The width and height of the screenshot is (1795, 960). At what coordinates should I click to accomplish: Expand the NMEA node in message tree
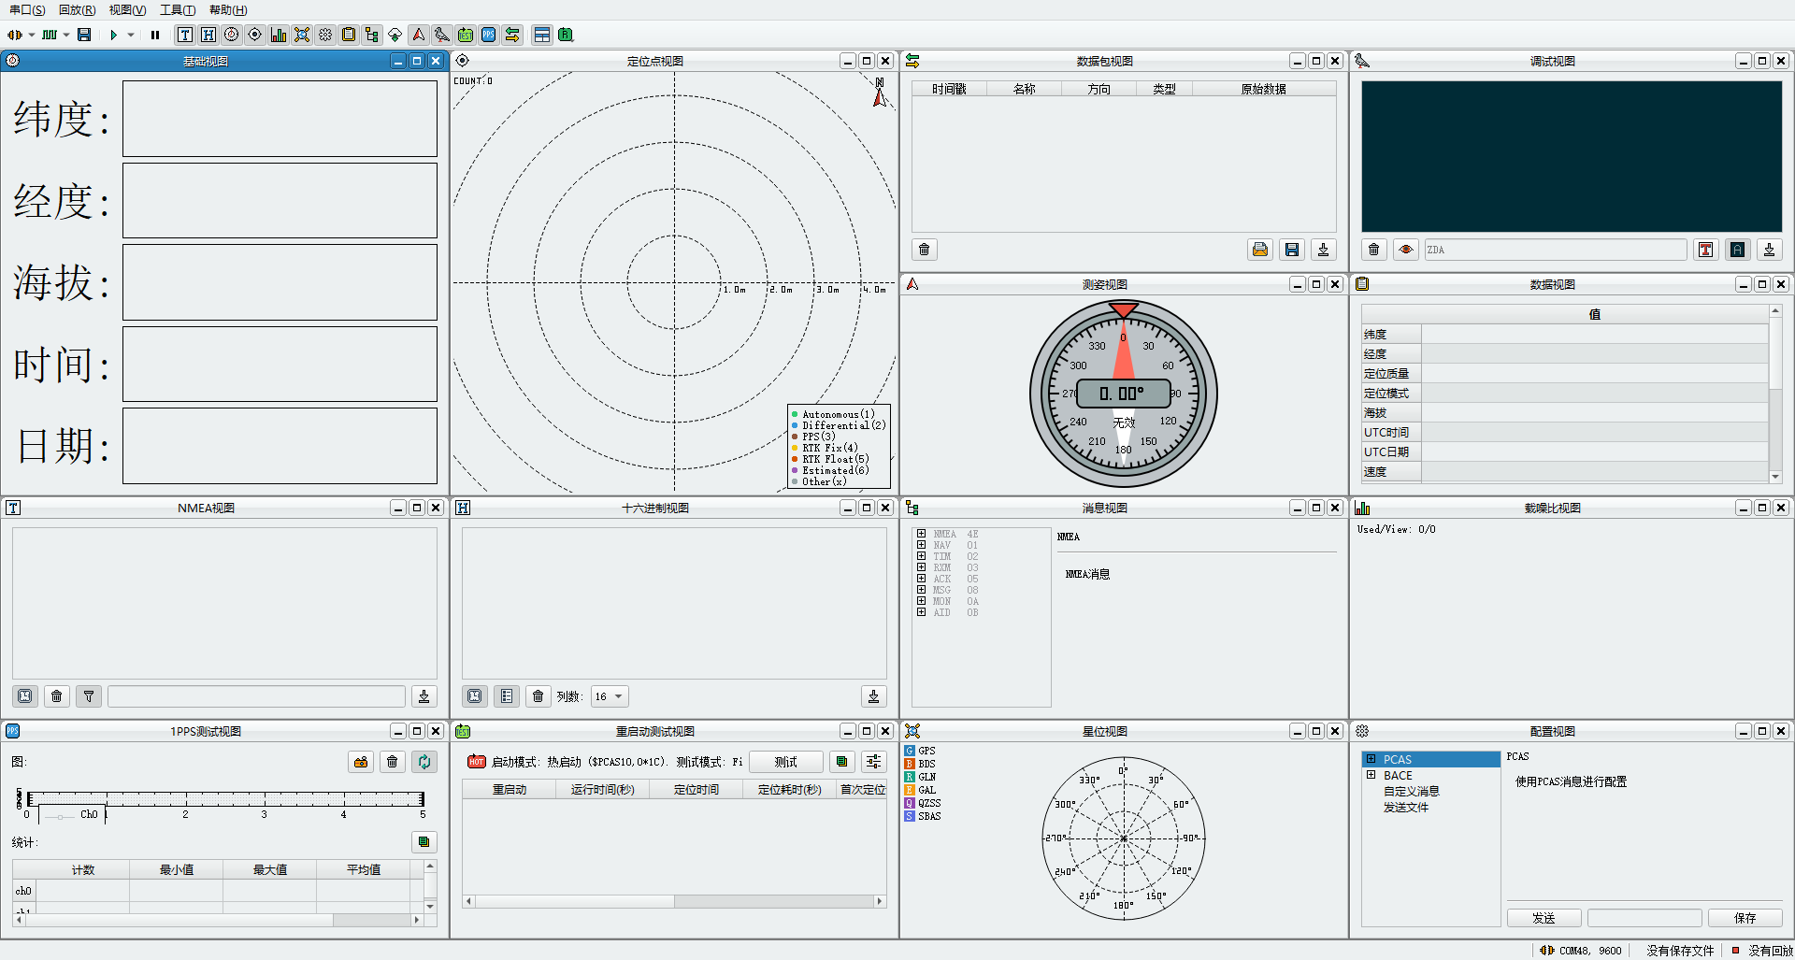click(x=921, y=534)
